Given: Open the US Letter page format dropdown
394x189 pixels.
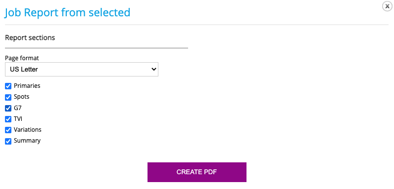Looking at the screenshot, I should 82,69.
